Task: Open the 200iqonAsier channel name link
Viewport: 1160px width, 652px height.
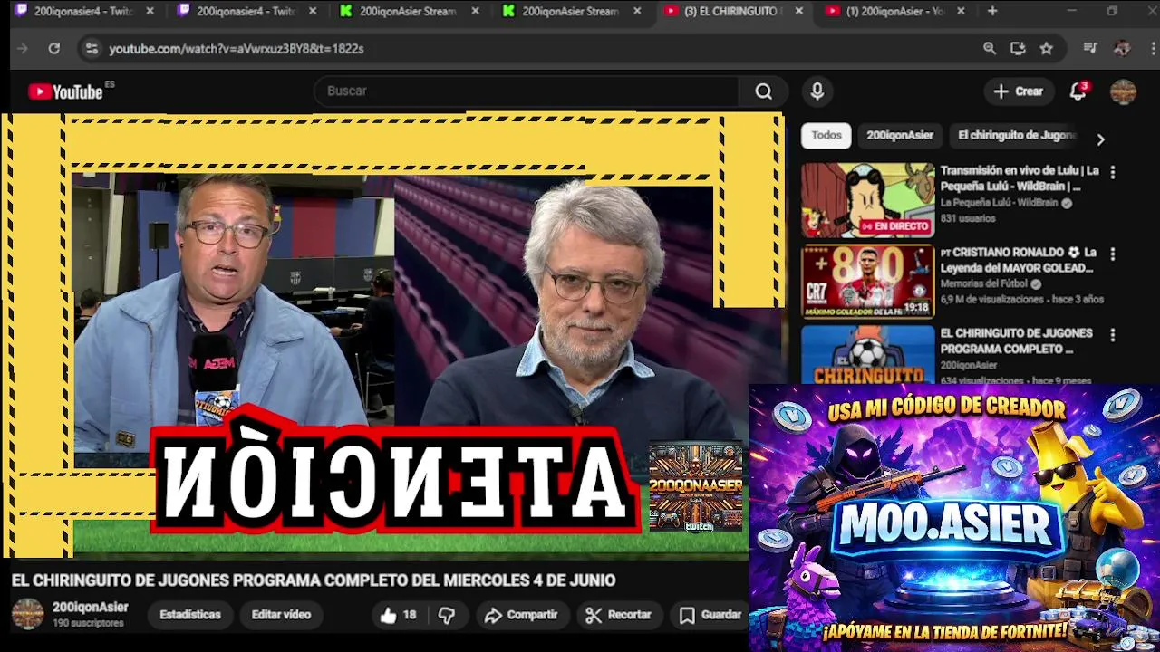Action: 90,608
